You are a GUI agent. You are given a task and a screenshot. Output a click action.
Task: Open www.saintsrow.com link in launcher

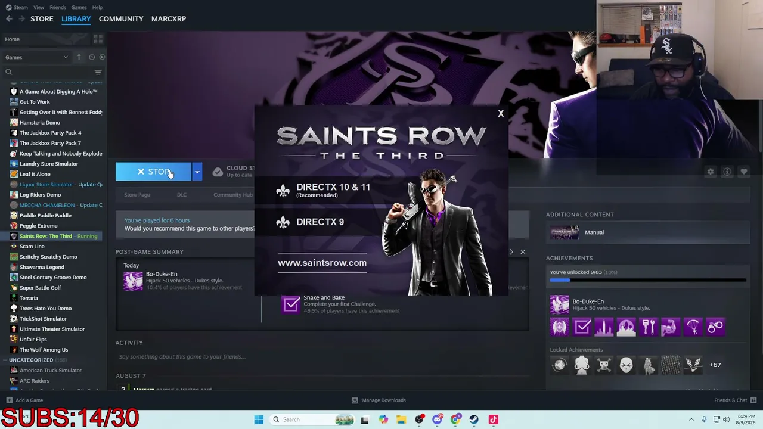tap(322, 263)
